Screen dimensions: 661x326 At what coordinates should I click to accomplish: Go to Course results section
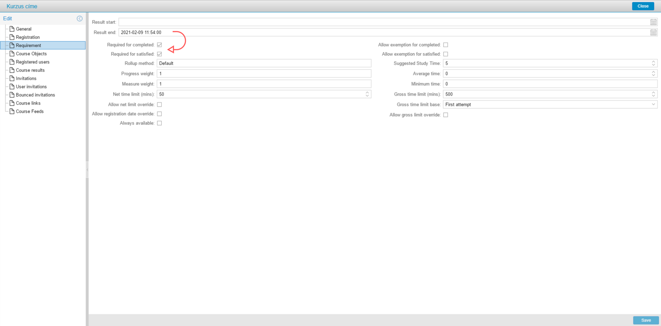pos(30,70)
